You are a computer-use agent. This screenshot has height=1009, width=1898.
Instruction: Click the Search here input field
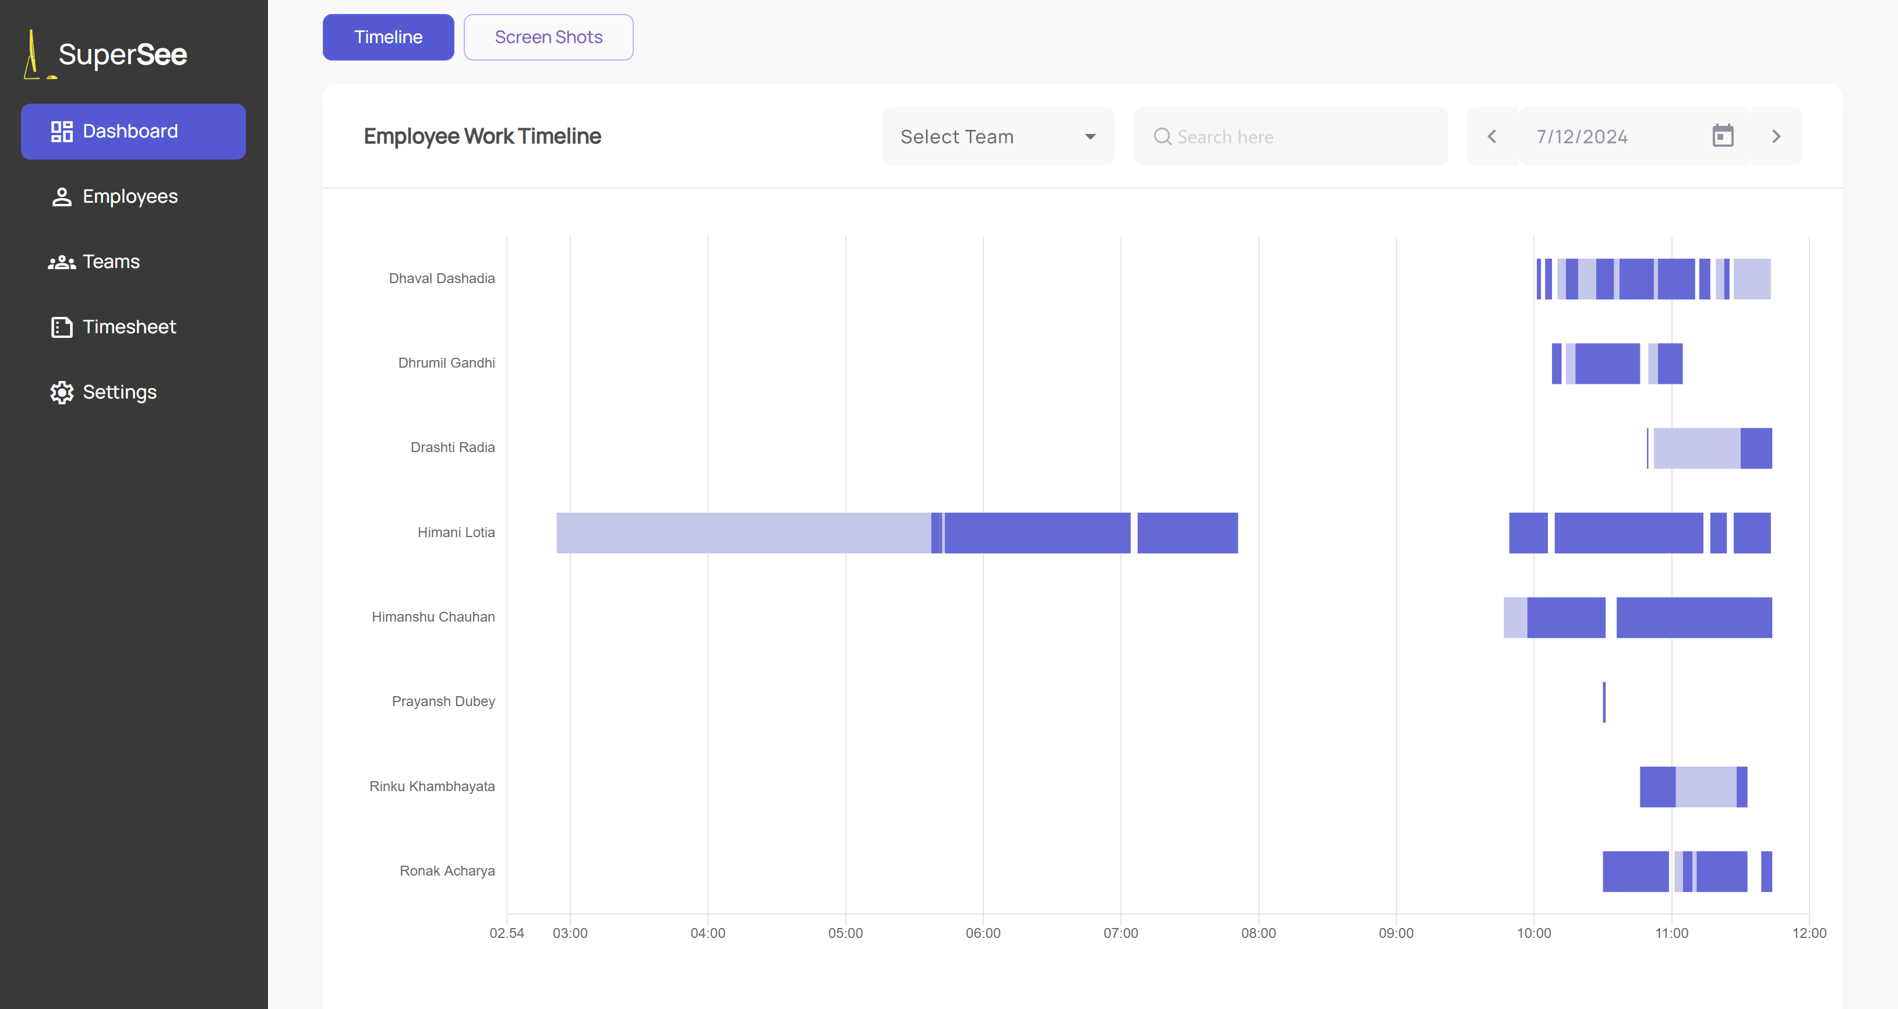pyautogui.click(x=1304, y=137)
